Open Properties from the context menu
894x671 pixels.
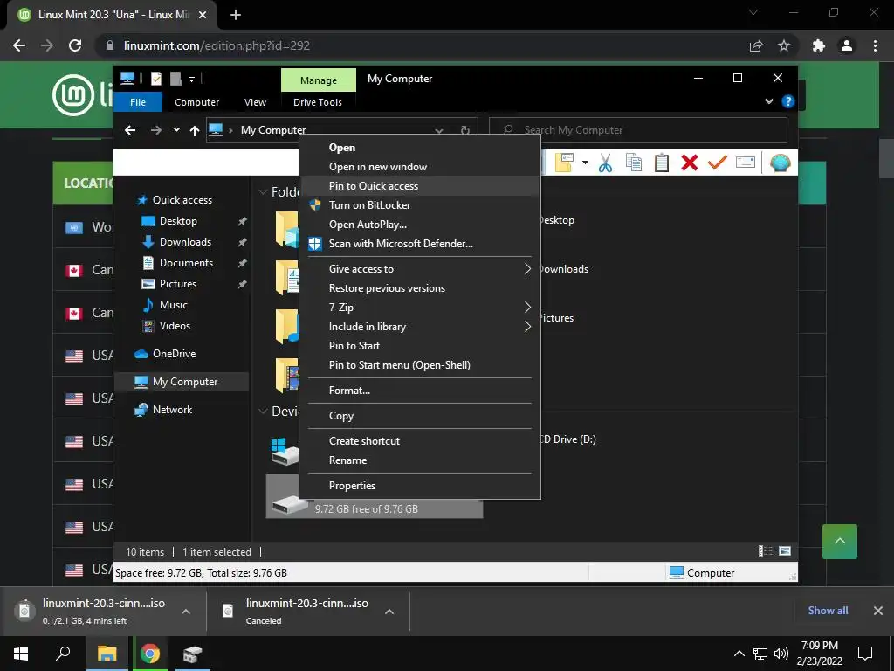click(419, 486)
